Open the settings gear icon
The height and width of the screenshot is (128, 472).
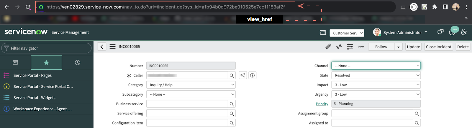tap(463, 32)
